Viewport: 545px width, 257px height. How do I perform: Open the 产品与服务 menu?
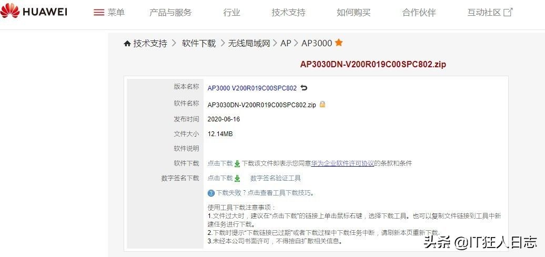point(170,13)
